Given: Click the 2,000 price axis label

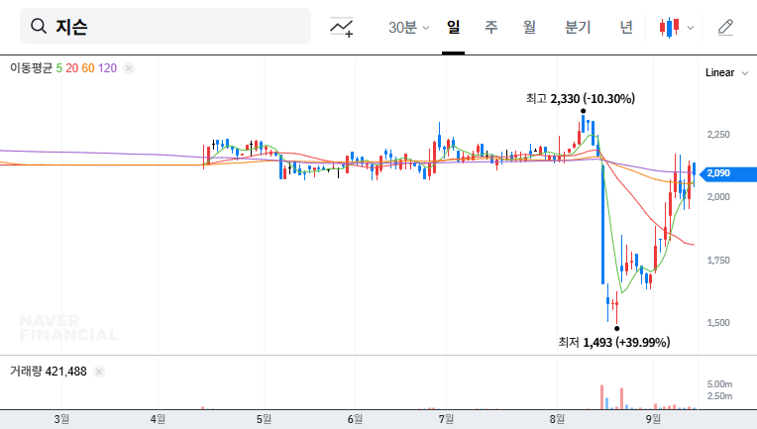Looking at the screenshot, I should [718, 197].
